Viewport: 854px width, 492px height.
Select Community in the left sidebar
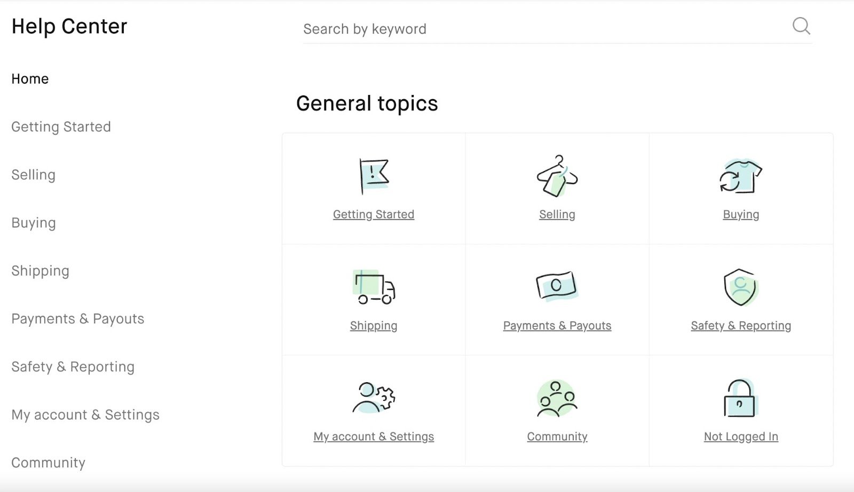(48, 463)
